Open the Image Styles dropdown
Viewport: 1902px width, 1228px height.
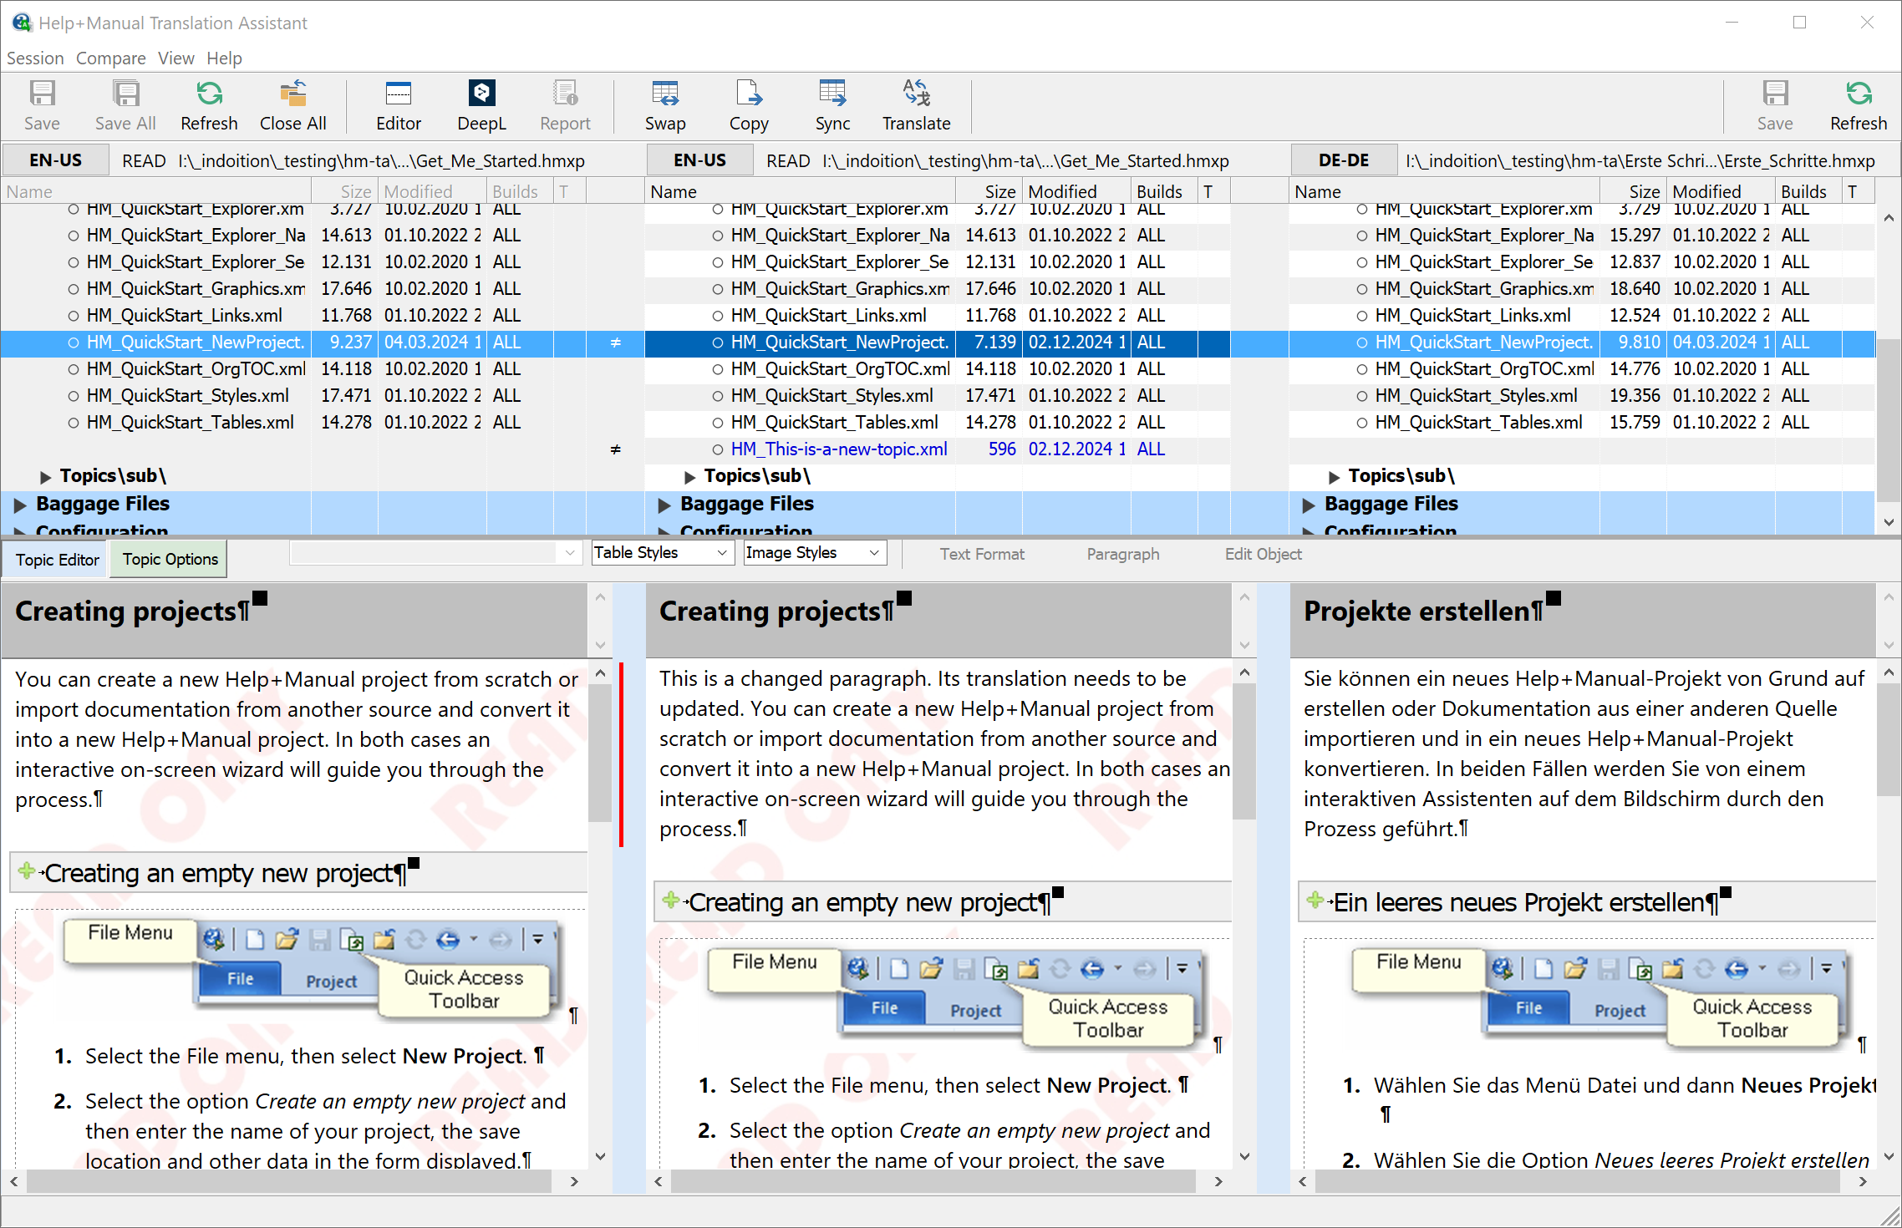pyautogui.click(x=815, y=553)
